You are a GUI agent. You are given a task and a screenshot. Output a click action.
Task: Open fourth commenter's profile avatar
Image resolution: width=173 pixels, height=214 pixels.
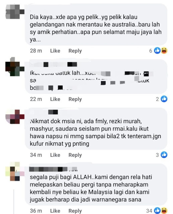[x=15, y=172]
